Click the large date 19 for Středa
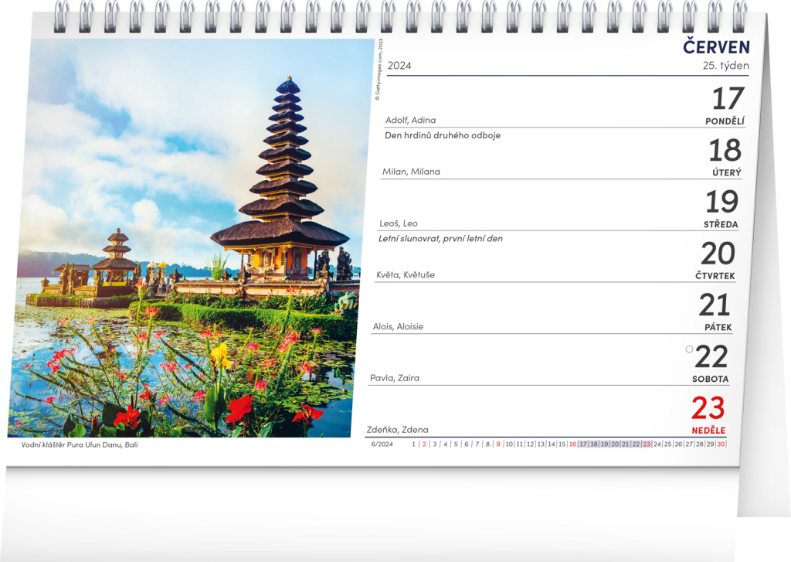The height and width of the screenshot is (562, 791). [721, 203]
